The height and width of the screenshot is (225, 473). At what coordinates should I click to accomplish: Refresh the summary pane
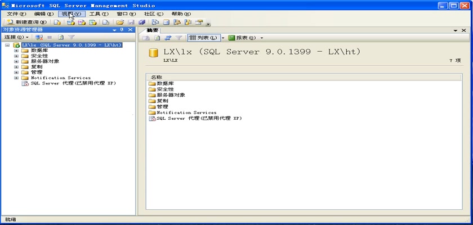(x=157, y=38)
